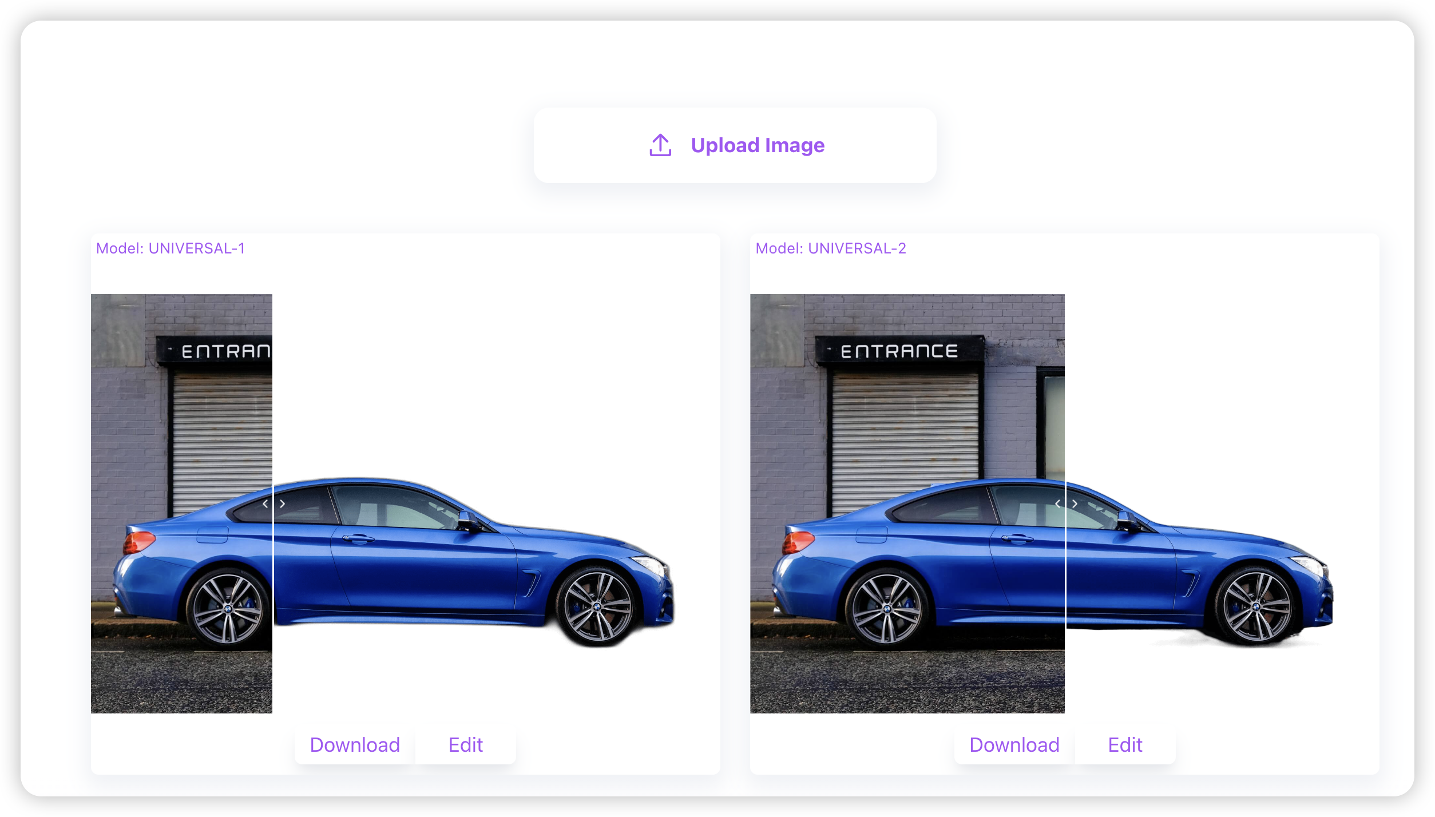Grab the UNIVERSAL-1 comparison slider handle
Viewport: 1435px width, 817px height.
click(273, 504)
